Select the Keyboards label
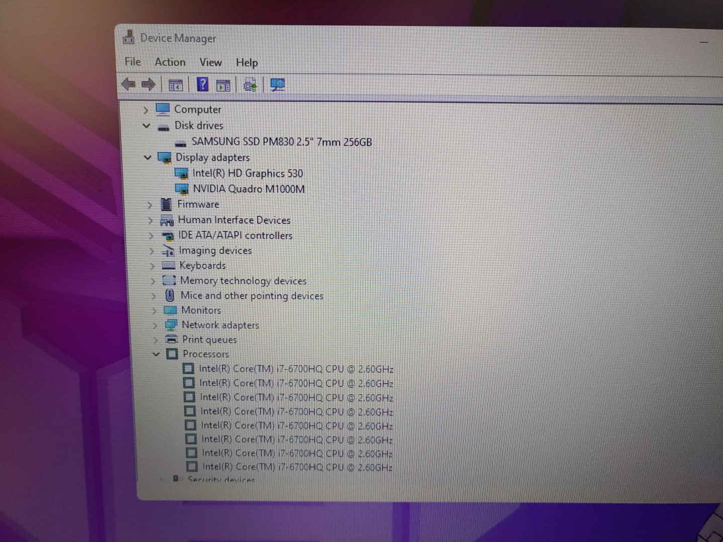Image resolution: width=723 pixels, height=542 pixels. pos(202,265)
